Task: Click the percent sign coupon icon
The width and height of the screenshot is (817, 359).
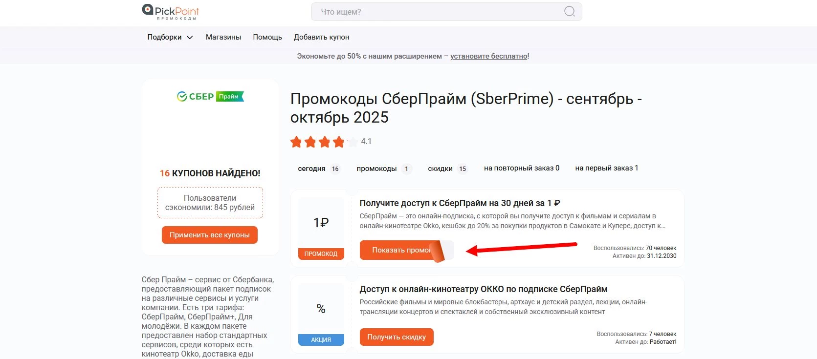Action: pos(321,309)
